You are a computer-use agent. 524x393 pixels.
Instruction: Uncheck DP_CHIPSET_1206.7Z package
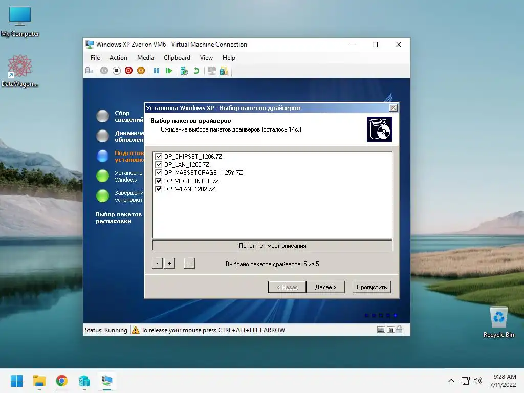point(159,157)
